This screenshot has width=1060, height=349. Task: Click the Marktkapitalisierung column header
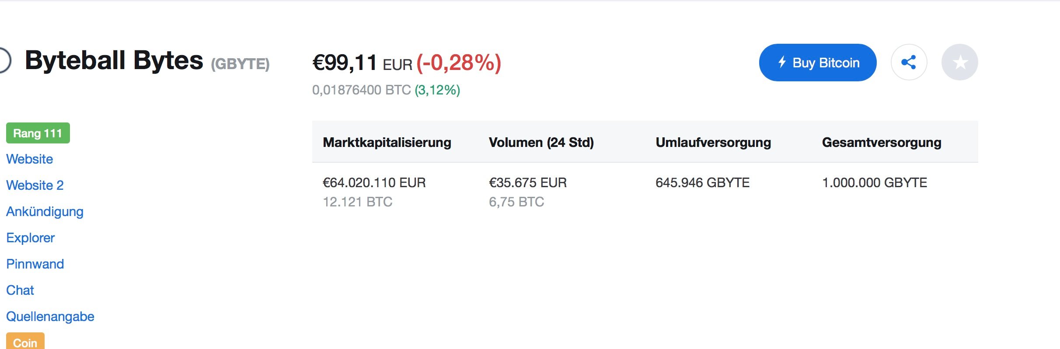[x=387, y=143]
